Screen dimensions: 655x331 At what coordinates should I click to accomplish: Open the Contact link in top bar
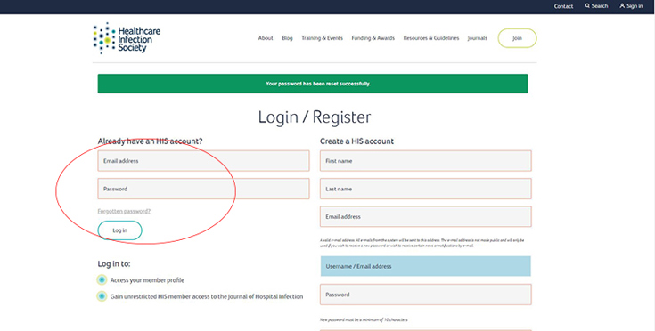tap(563, 6)
